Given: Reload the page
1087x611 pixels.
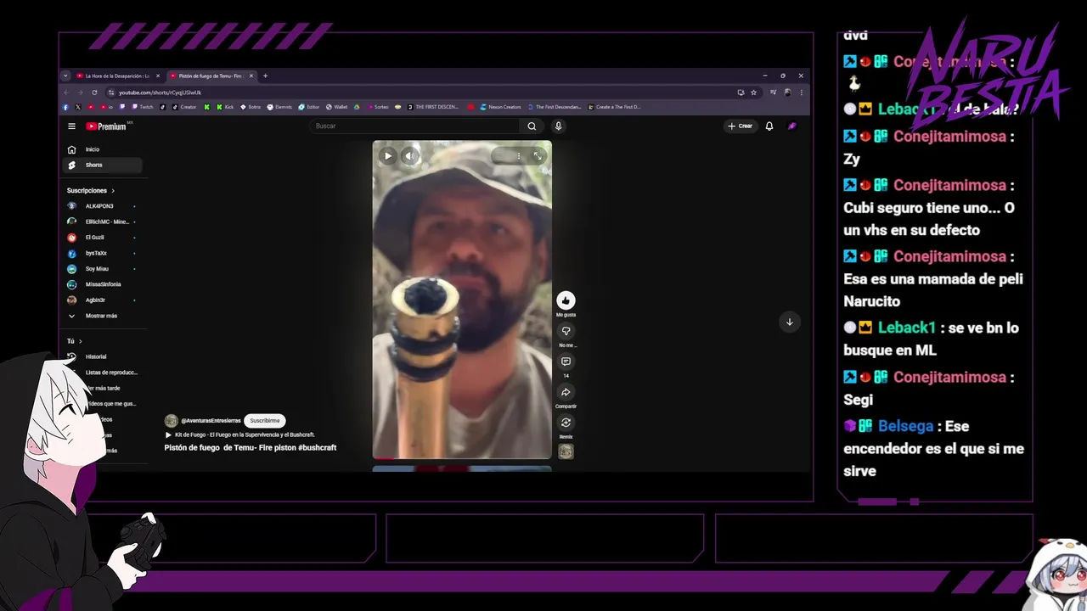Looking at the screenshot, I should 94,92.
